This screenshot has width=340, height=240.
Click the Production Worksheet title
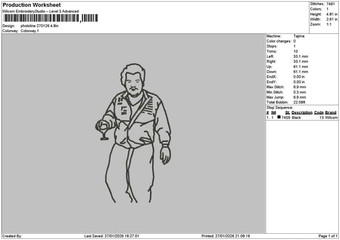(32, 5)
